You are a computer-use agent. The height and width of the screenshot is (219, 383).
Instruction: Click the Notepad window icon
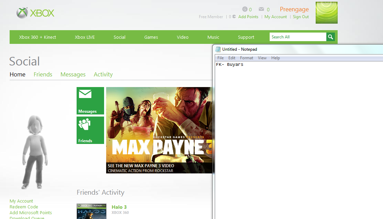[218, 49]
